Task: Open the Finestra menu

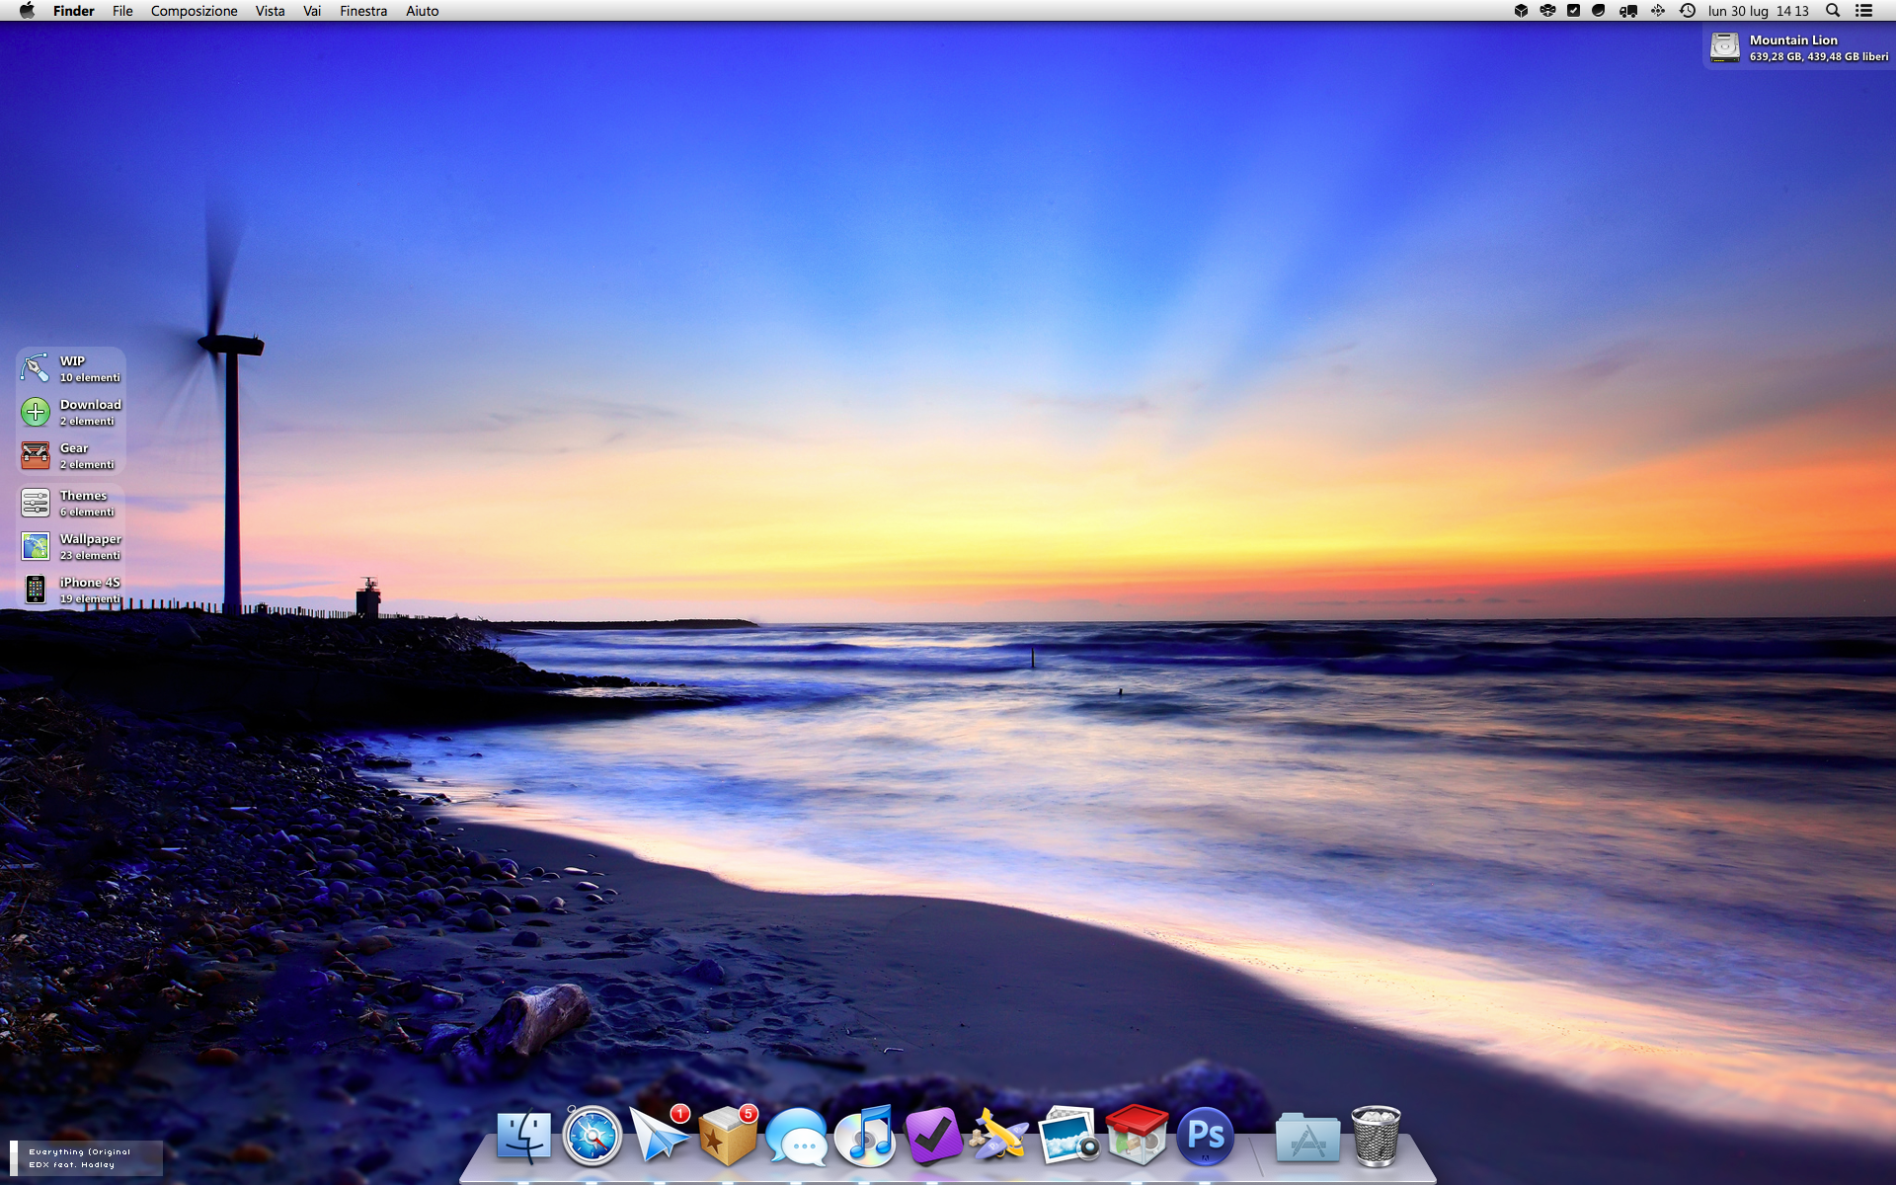Action: 363,11
